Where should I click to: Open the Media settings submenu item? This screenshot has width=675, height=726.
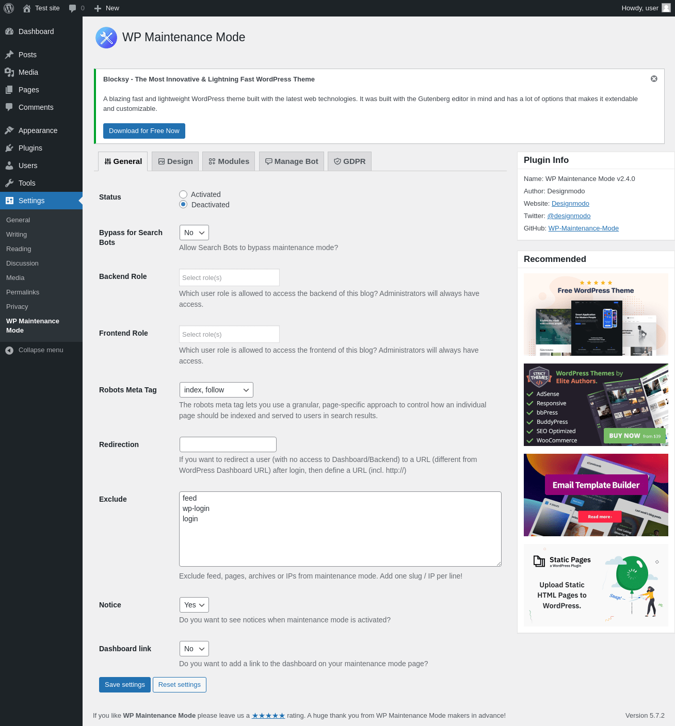tap(15, 278)
